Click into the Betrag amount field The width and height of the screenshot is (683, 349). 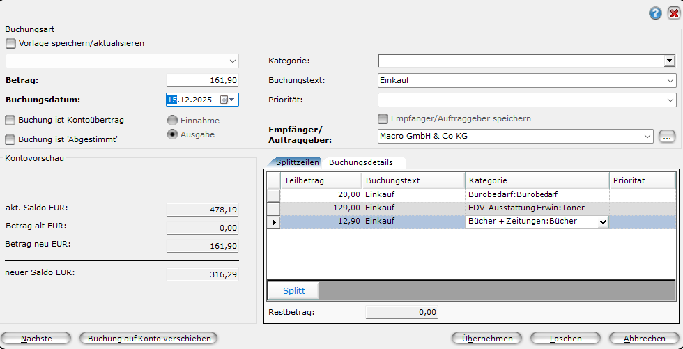click(x=202, y=80)
